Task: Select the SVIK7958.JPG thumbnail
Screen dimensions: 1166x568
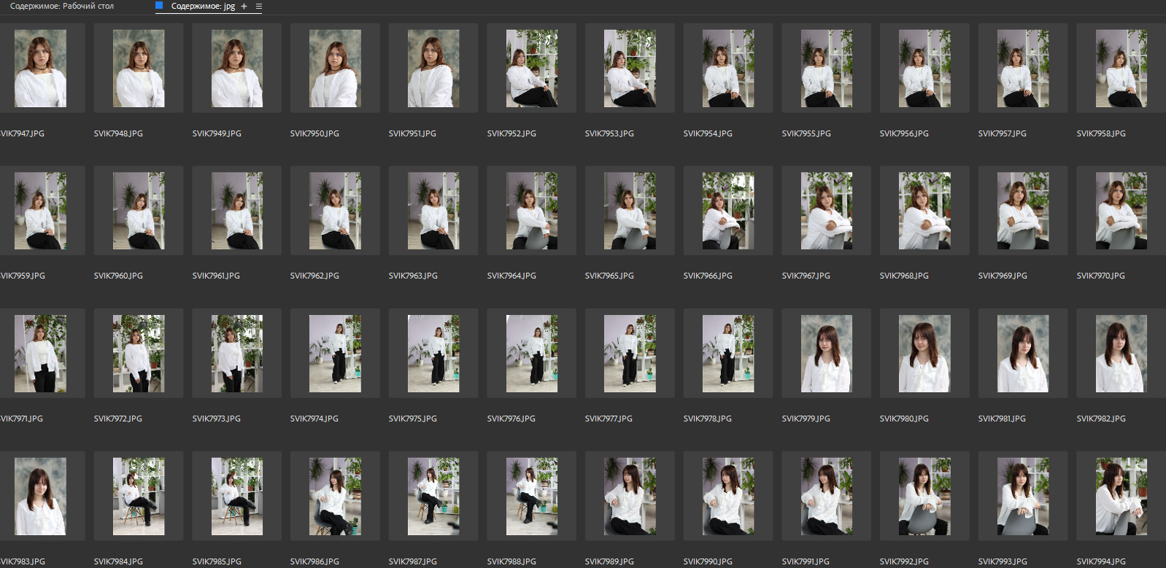Action: click(1121, 69)
